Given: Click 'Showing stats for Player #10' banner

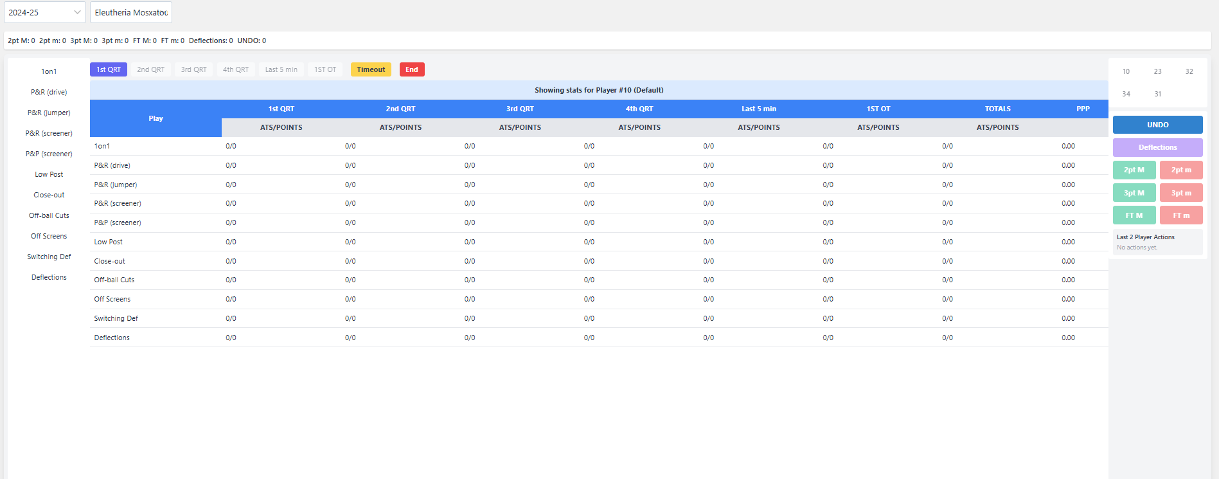Looking at the screenshot, I should coord(599,90).
